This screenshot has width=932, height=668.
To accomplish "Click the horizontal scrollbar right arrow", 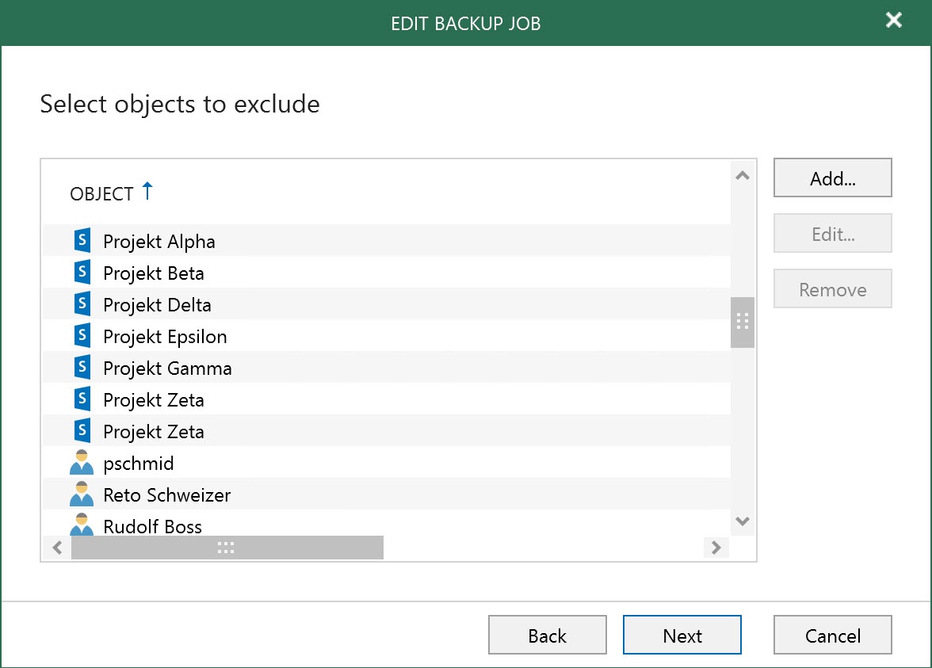I will [716, 548].
